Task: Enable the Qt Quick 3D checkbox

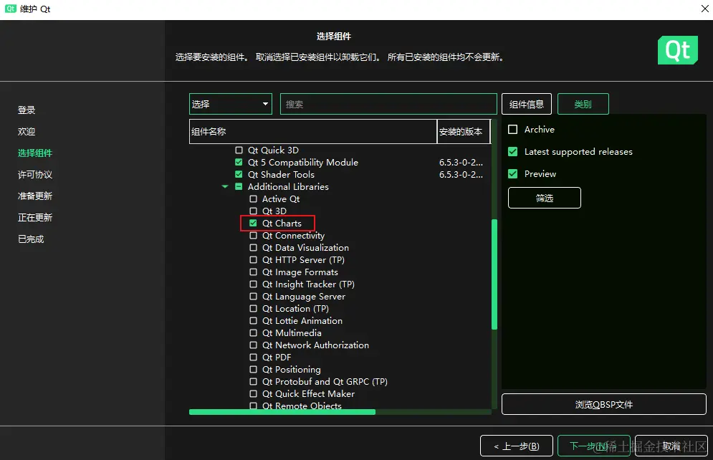Action: click(x=239, y=150)
